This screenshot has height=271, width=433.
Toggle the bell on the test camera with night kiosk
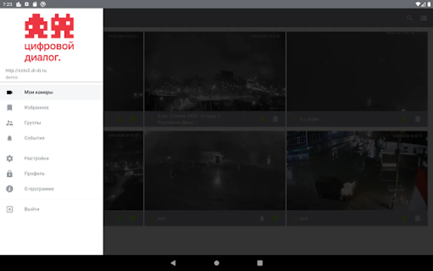tap(262, 218)
